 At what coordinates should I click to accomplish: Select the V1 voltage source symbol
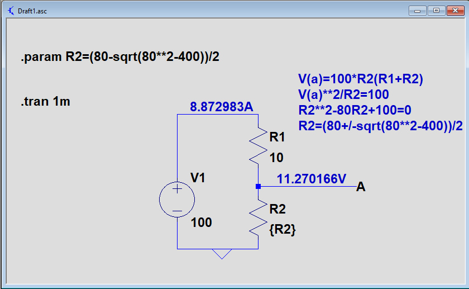(177, 200)
